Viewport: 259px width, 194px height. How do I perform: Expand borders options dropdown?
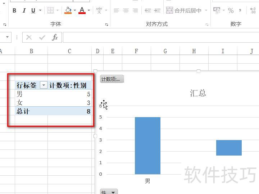point(58,10)
